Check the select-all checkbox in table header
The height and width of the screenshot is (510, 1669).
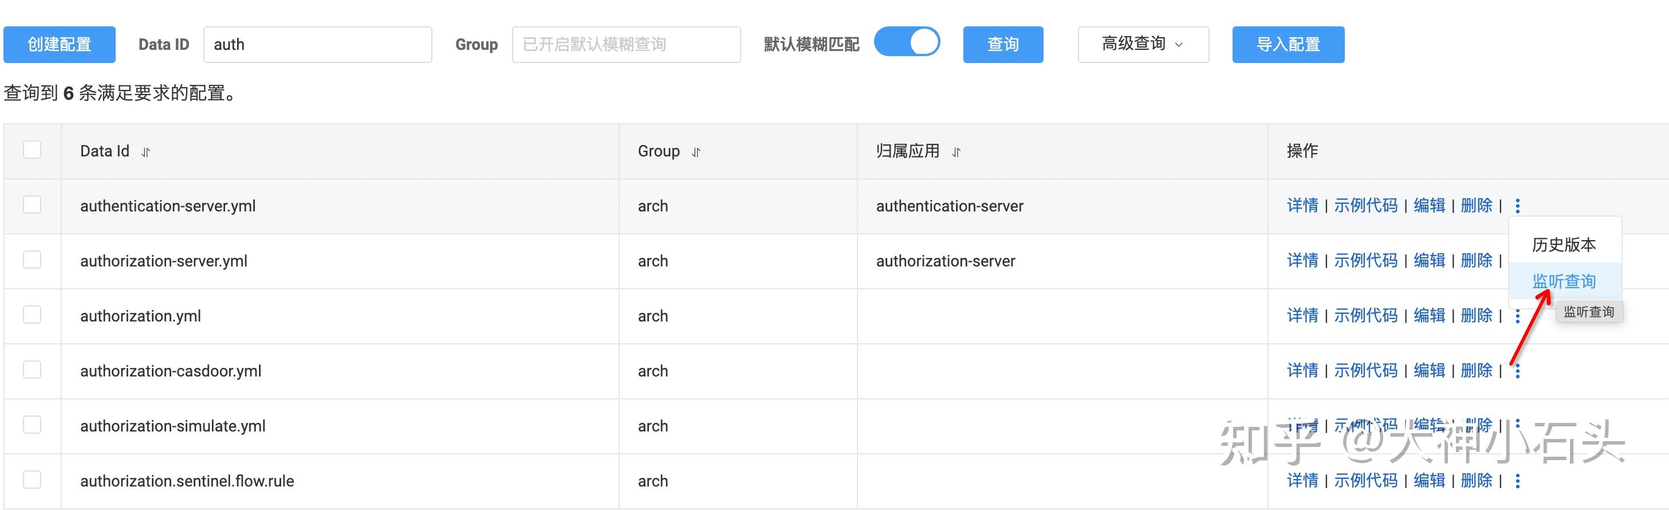[x=32, y=150]
